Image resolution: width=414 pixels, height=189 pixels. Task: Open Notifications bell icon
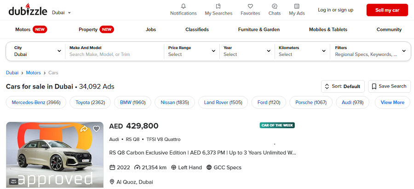[183, 6]
